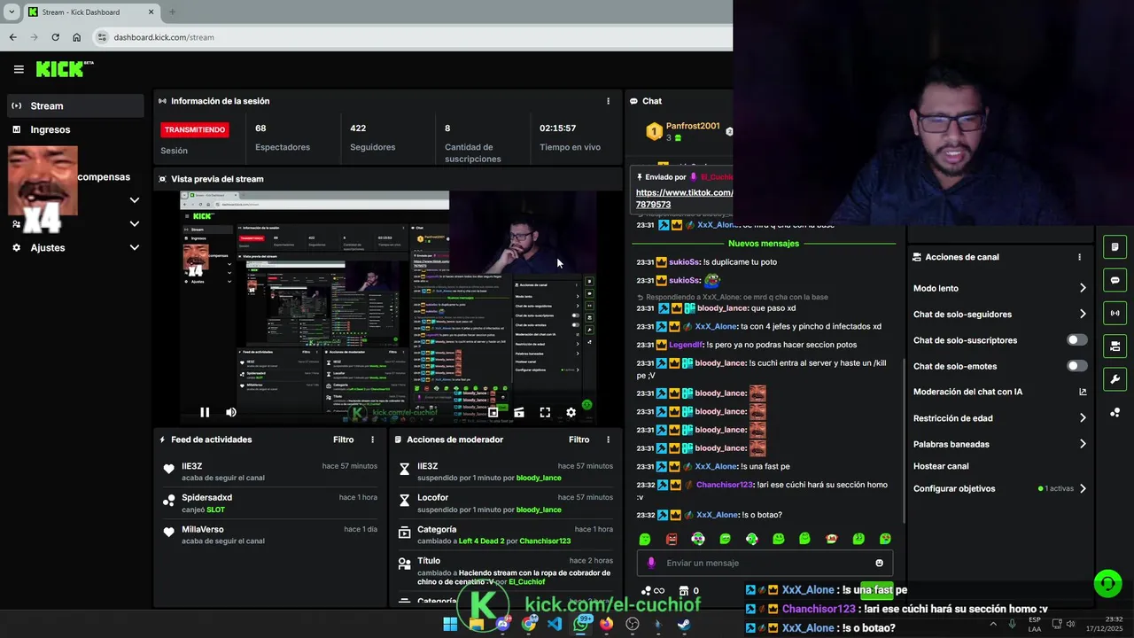Click the 68 Espectadores stat
This screenshot has height=638, width=1134.
coord(282,137)
